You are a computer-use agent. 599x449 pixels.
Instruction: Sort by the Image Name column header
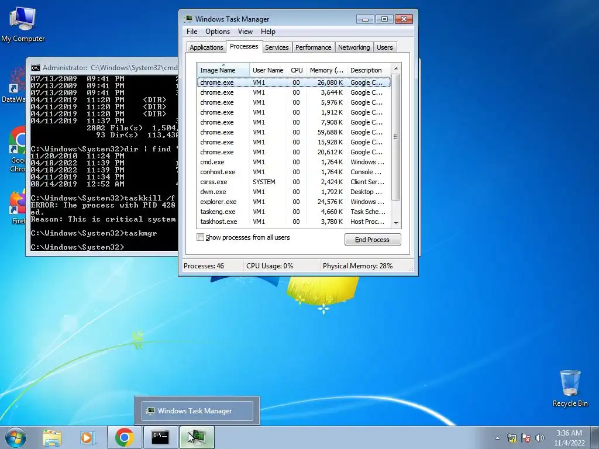point(223,70)
